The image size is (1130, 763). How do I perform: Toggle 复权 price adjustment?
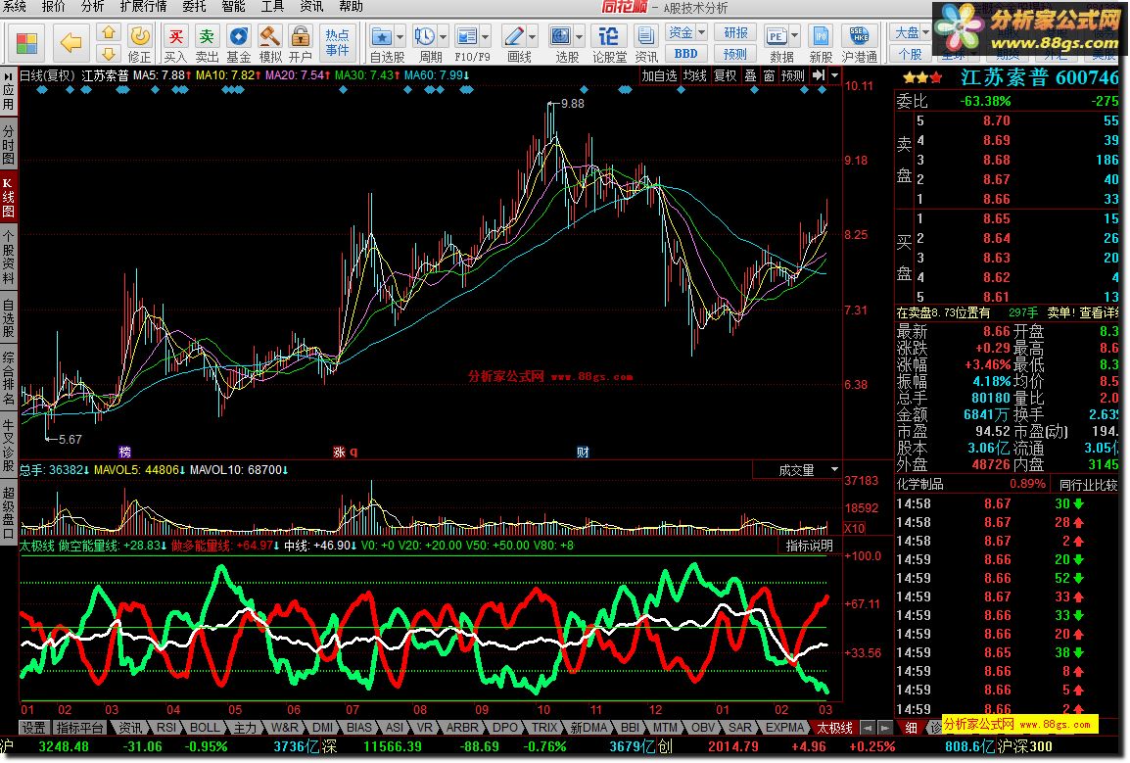coord(725,75)
